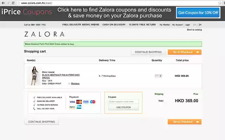Click the Login link
The image size is (225, 140).
tap(187, 25)
